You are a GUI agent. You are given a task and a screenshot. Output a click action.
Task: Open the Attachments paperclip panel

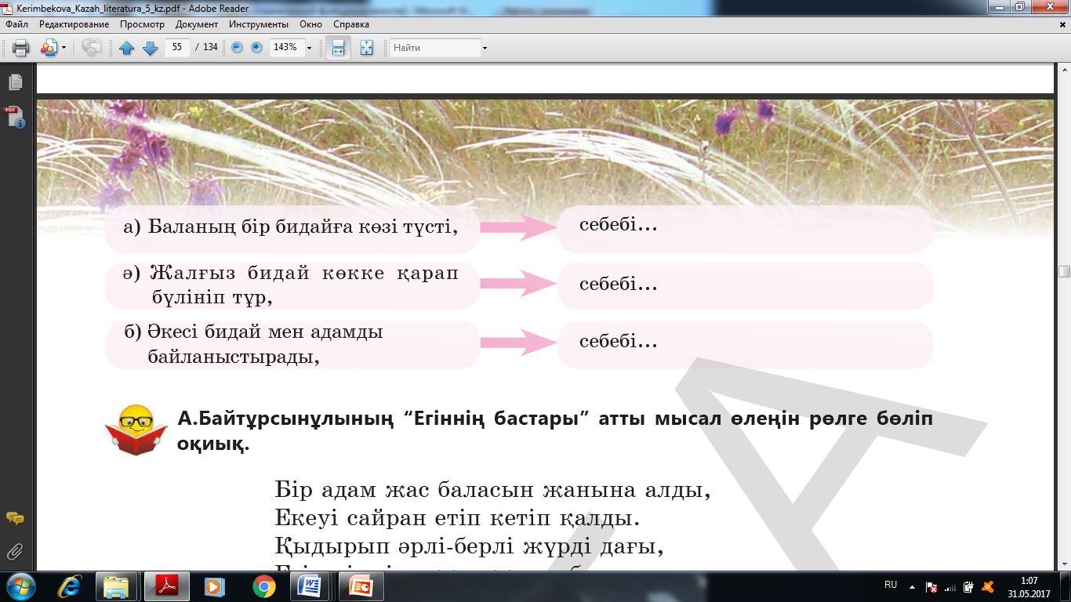pos(15,552)
